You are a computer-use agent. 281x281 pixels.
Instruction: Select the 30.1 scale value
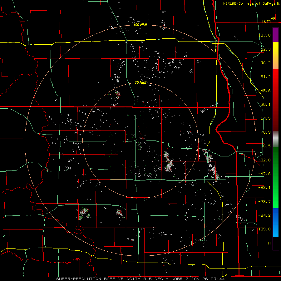[x=266, y=105]
